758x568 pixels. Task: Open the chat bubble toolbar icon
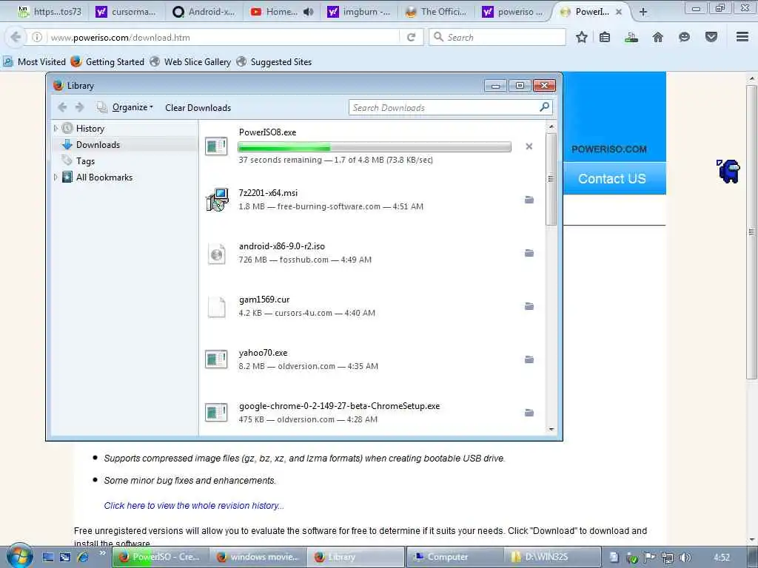click(684, 37)
